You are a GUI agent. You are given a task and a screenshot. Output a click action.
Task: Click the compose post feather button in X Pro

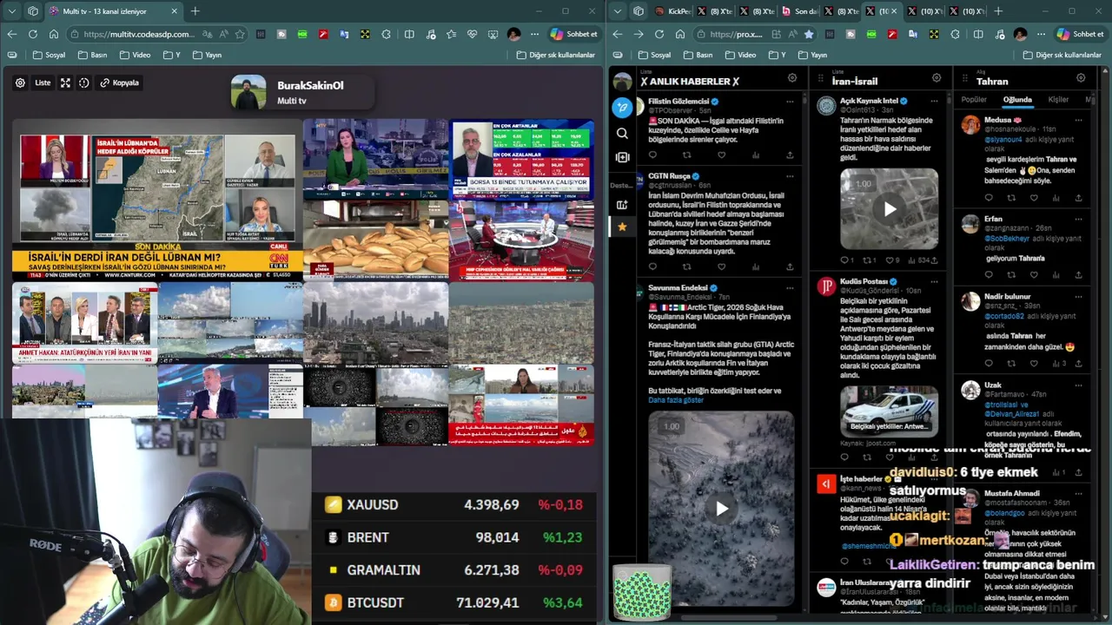[622, 108]
